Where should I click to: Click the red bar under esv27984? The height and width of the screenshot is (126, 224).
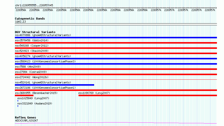(x=116, y=74)
